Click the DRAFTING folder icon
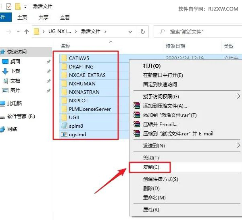The height and width of the screenshot is (220, 242). click(x=64, y=67)
